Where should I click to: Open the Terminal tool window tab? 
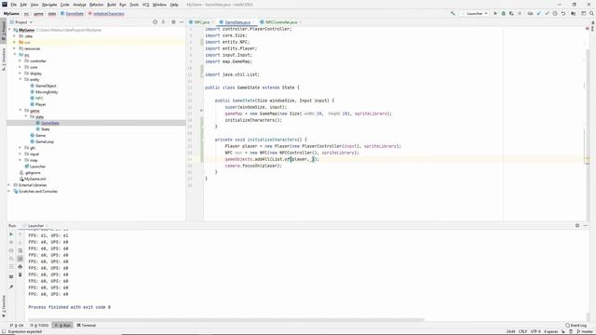[x=87, y=325]
